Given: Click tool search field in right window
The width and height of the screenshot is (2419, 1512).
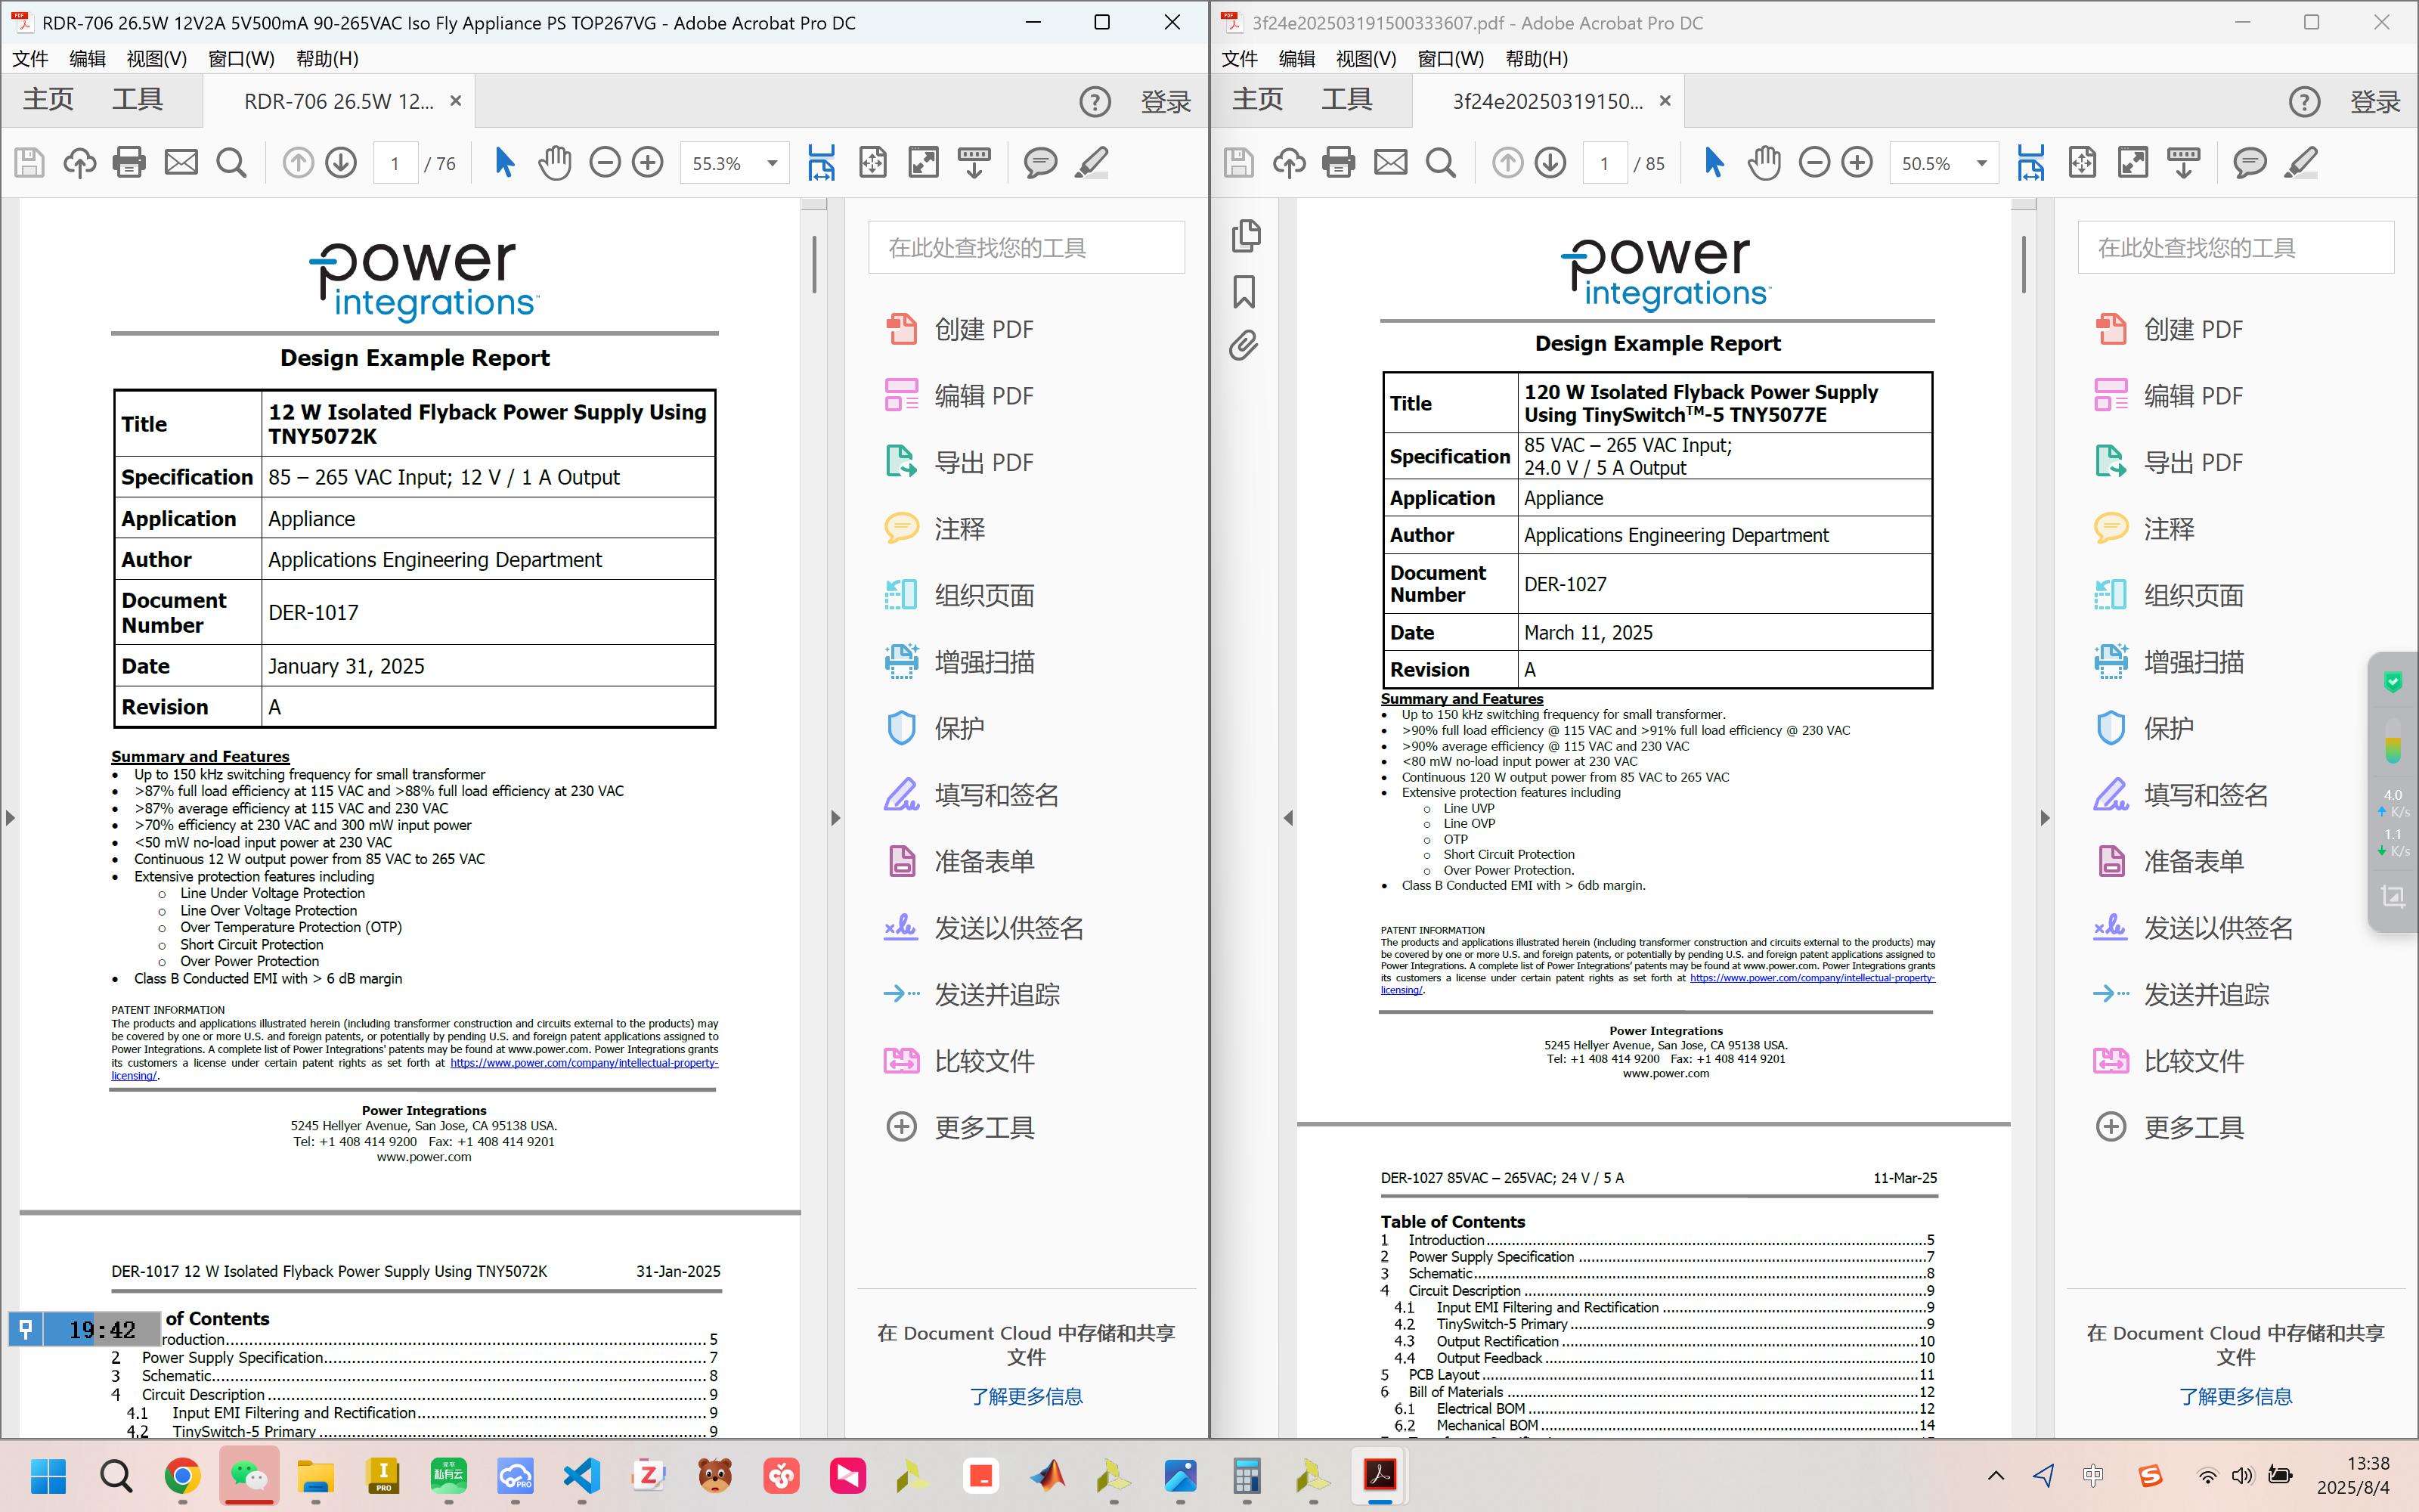Looking at the screenshot, I should coord(2236,247).
